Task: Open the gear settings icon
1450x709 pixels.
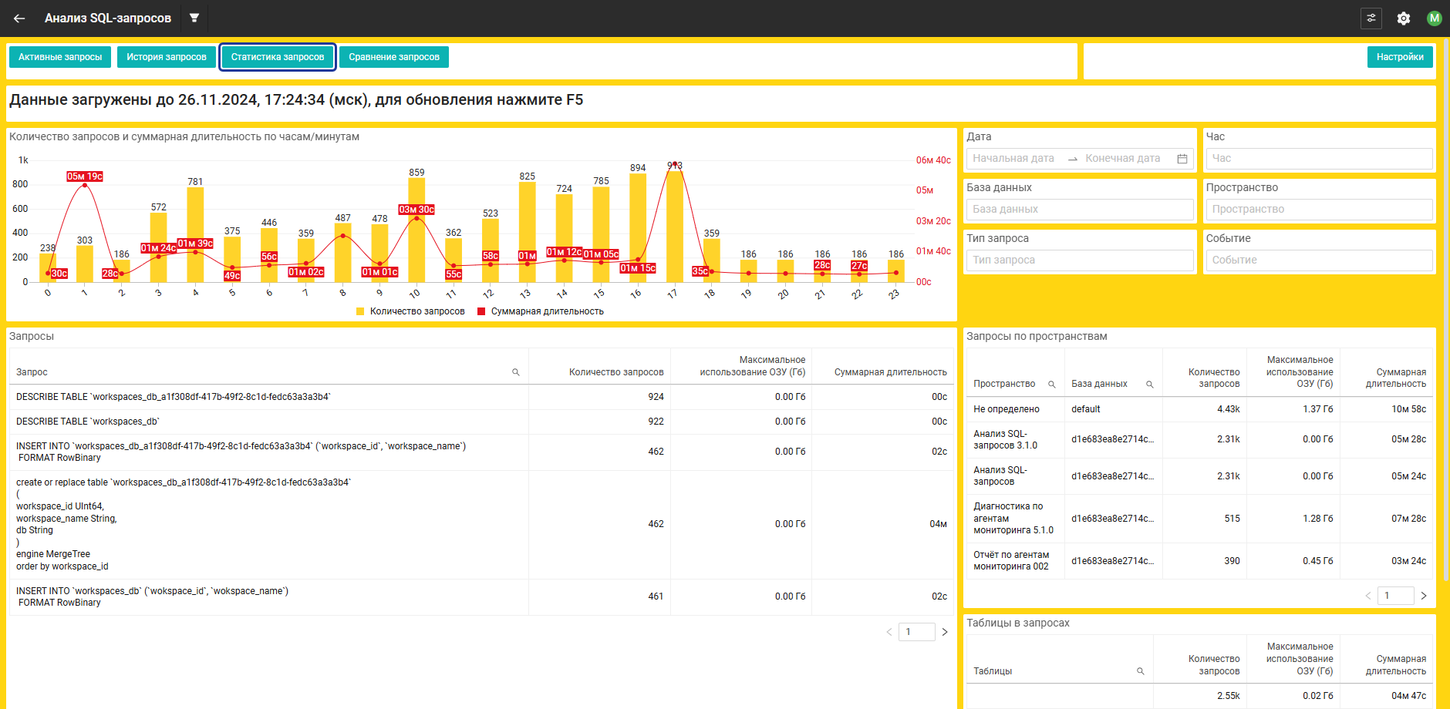Action: 1404,18
